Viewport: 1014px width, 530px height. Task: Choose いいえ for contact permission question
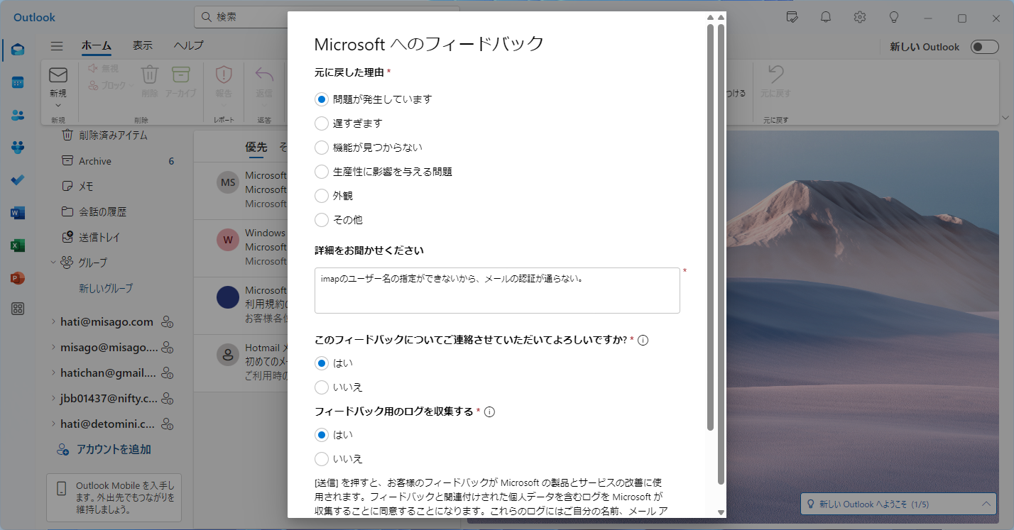322,387
